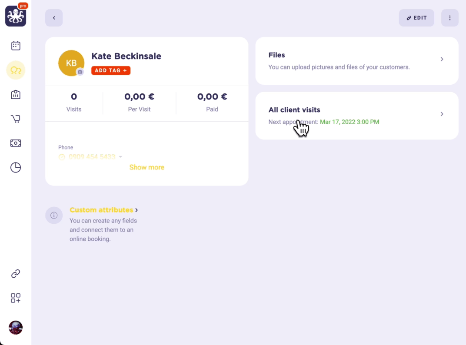Viewport: 466px width, 345px height.
Task: Open the user profile avatar
Action: click(x=16, y=328)
